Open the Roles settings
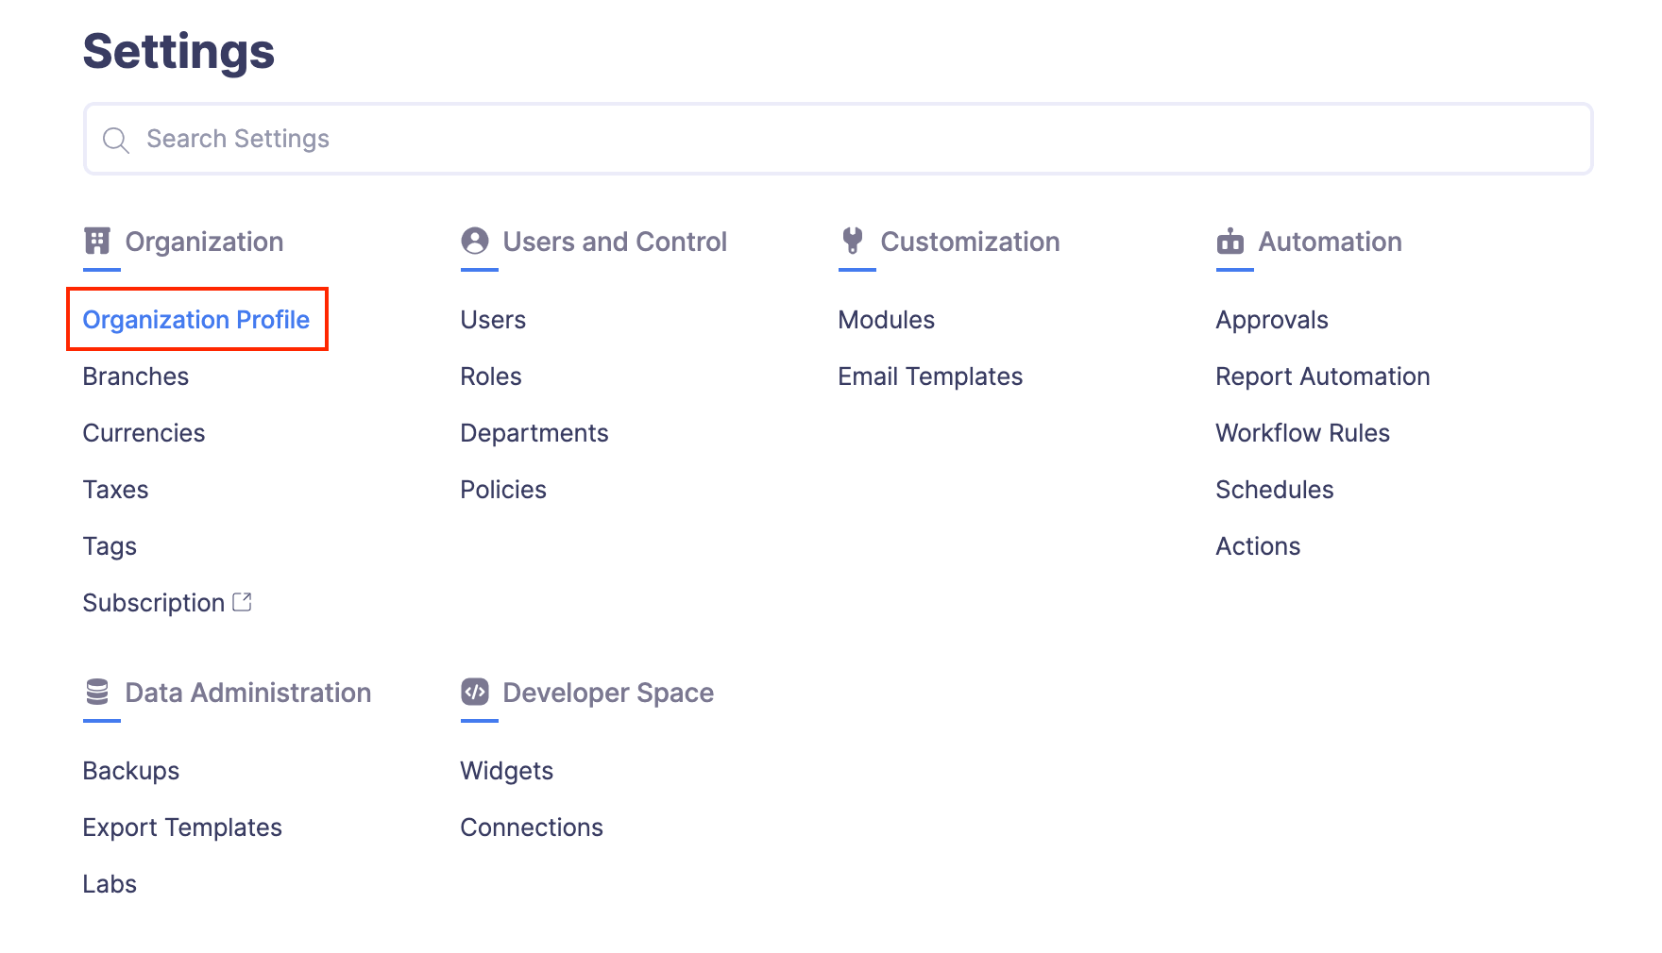This screenshot has height=953, width=1662. [491, 376]
